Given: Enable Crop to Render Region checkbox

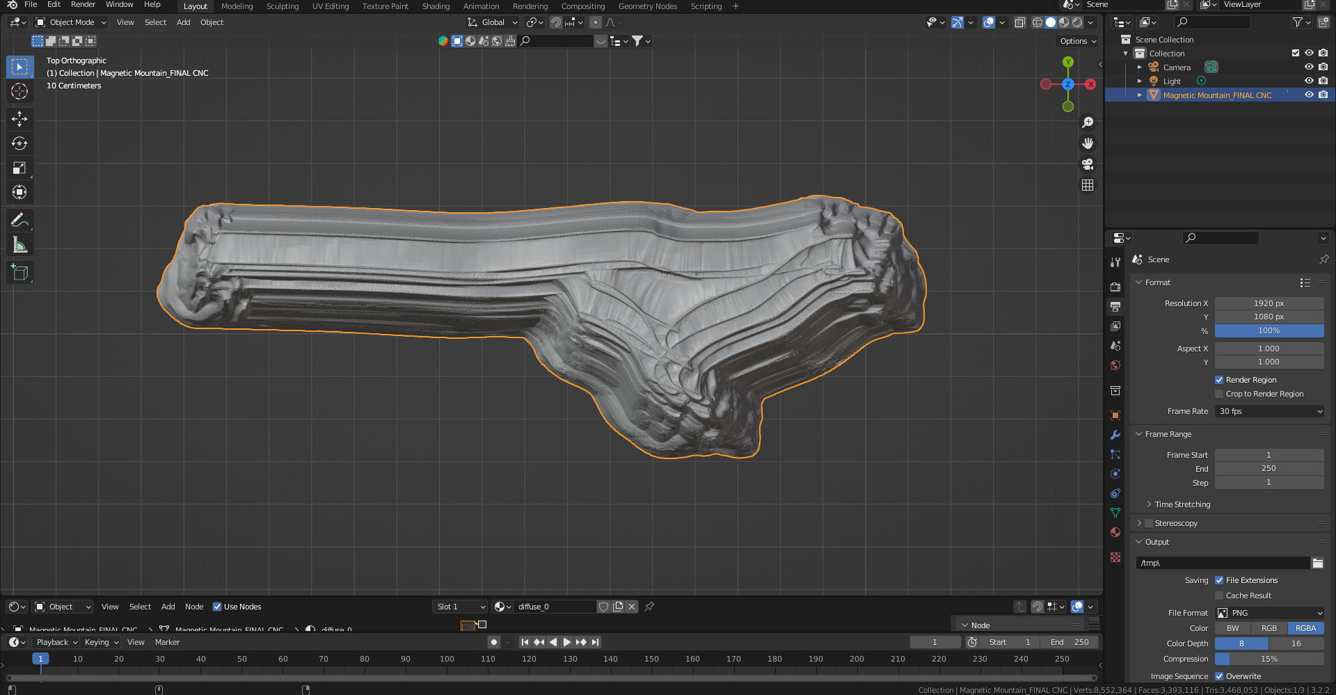Looking at the screenshot, I should tap(1219, 394).
